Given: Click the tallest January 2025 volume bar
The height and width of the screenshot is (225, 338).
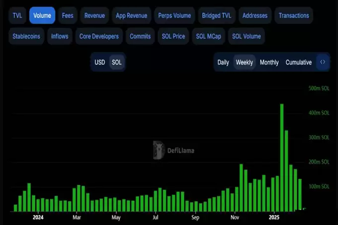Looking at the screenshot, I should coord(282,157).
